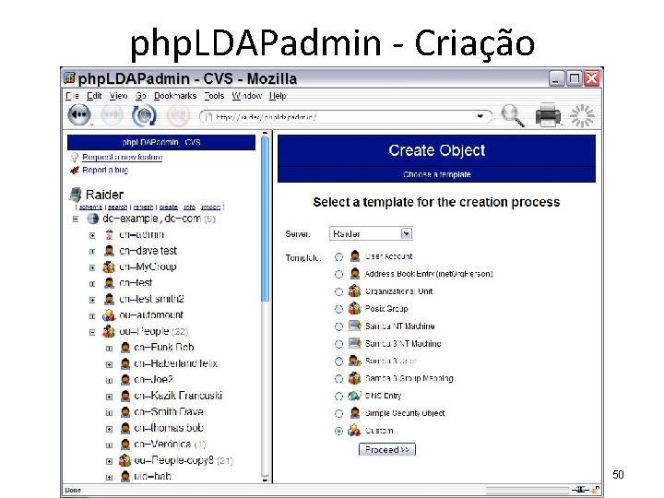
Task: Open the Help menu
Action: pyautogui.click(x=278, y=96)
